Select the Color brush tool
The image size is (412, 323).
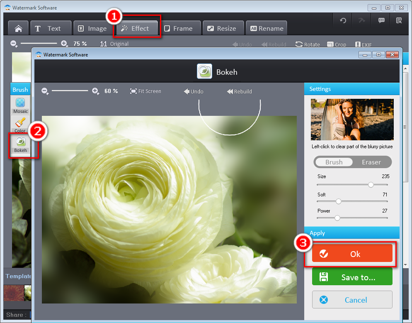point(20,125)
